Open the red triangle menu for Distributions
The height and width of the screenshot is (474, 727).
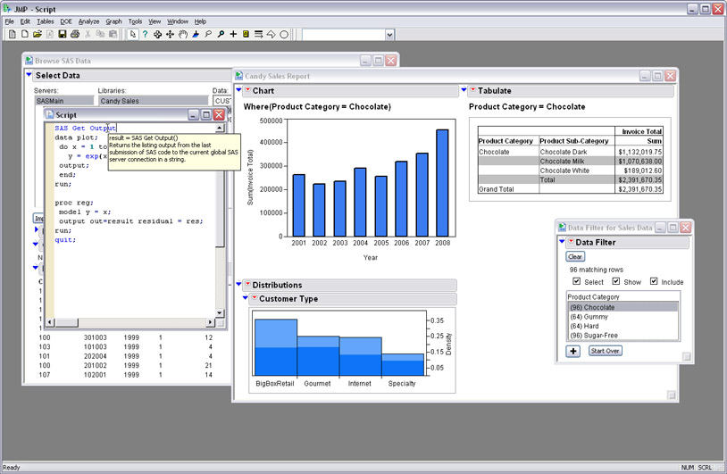pos(247,284)
